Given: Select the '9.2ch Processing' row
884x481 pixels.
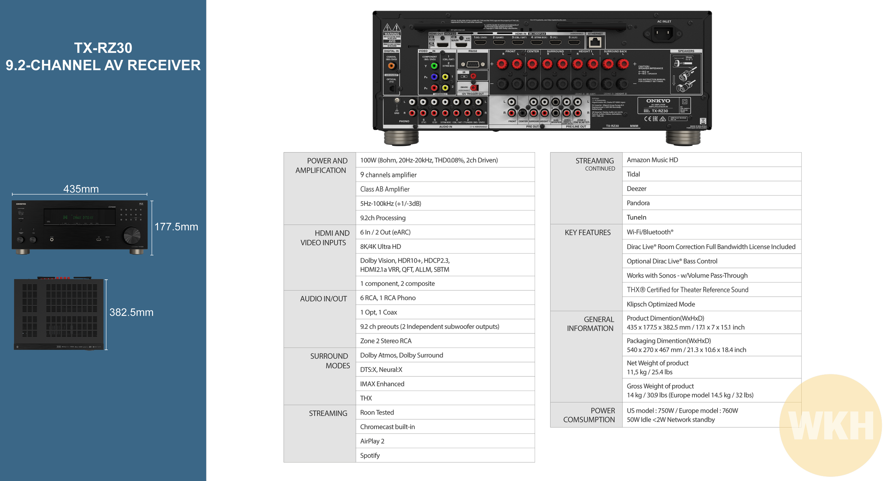Looking at the screenshot, I should pyautogui.click(x=445, y=218).
